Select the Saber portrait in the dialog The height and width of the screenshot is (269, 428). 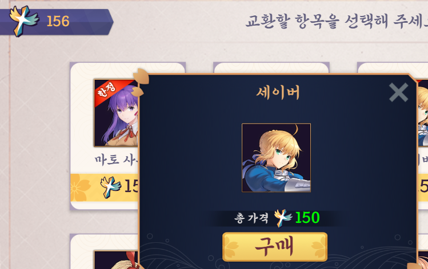point(276,158)
